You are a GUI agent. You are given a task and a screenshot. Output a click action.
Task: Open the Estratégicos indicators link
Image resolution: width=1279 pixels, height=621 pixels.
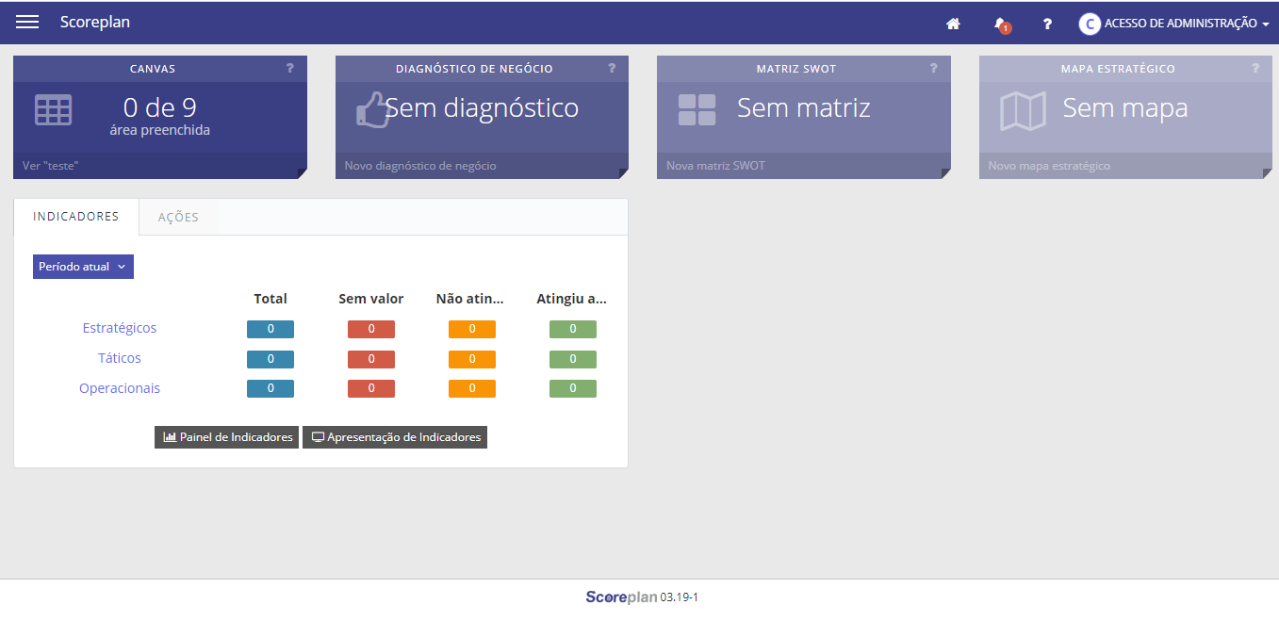[x=120, y=328]
